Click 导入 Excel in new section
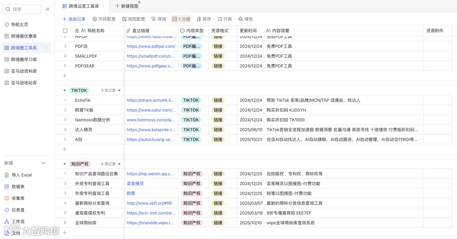This screenshot has width=457, height=239. point(18,175)
